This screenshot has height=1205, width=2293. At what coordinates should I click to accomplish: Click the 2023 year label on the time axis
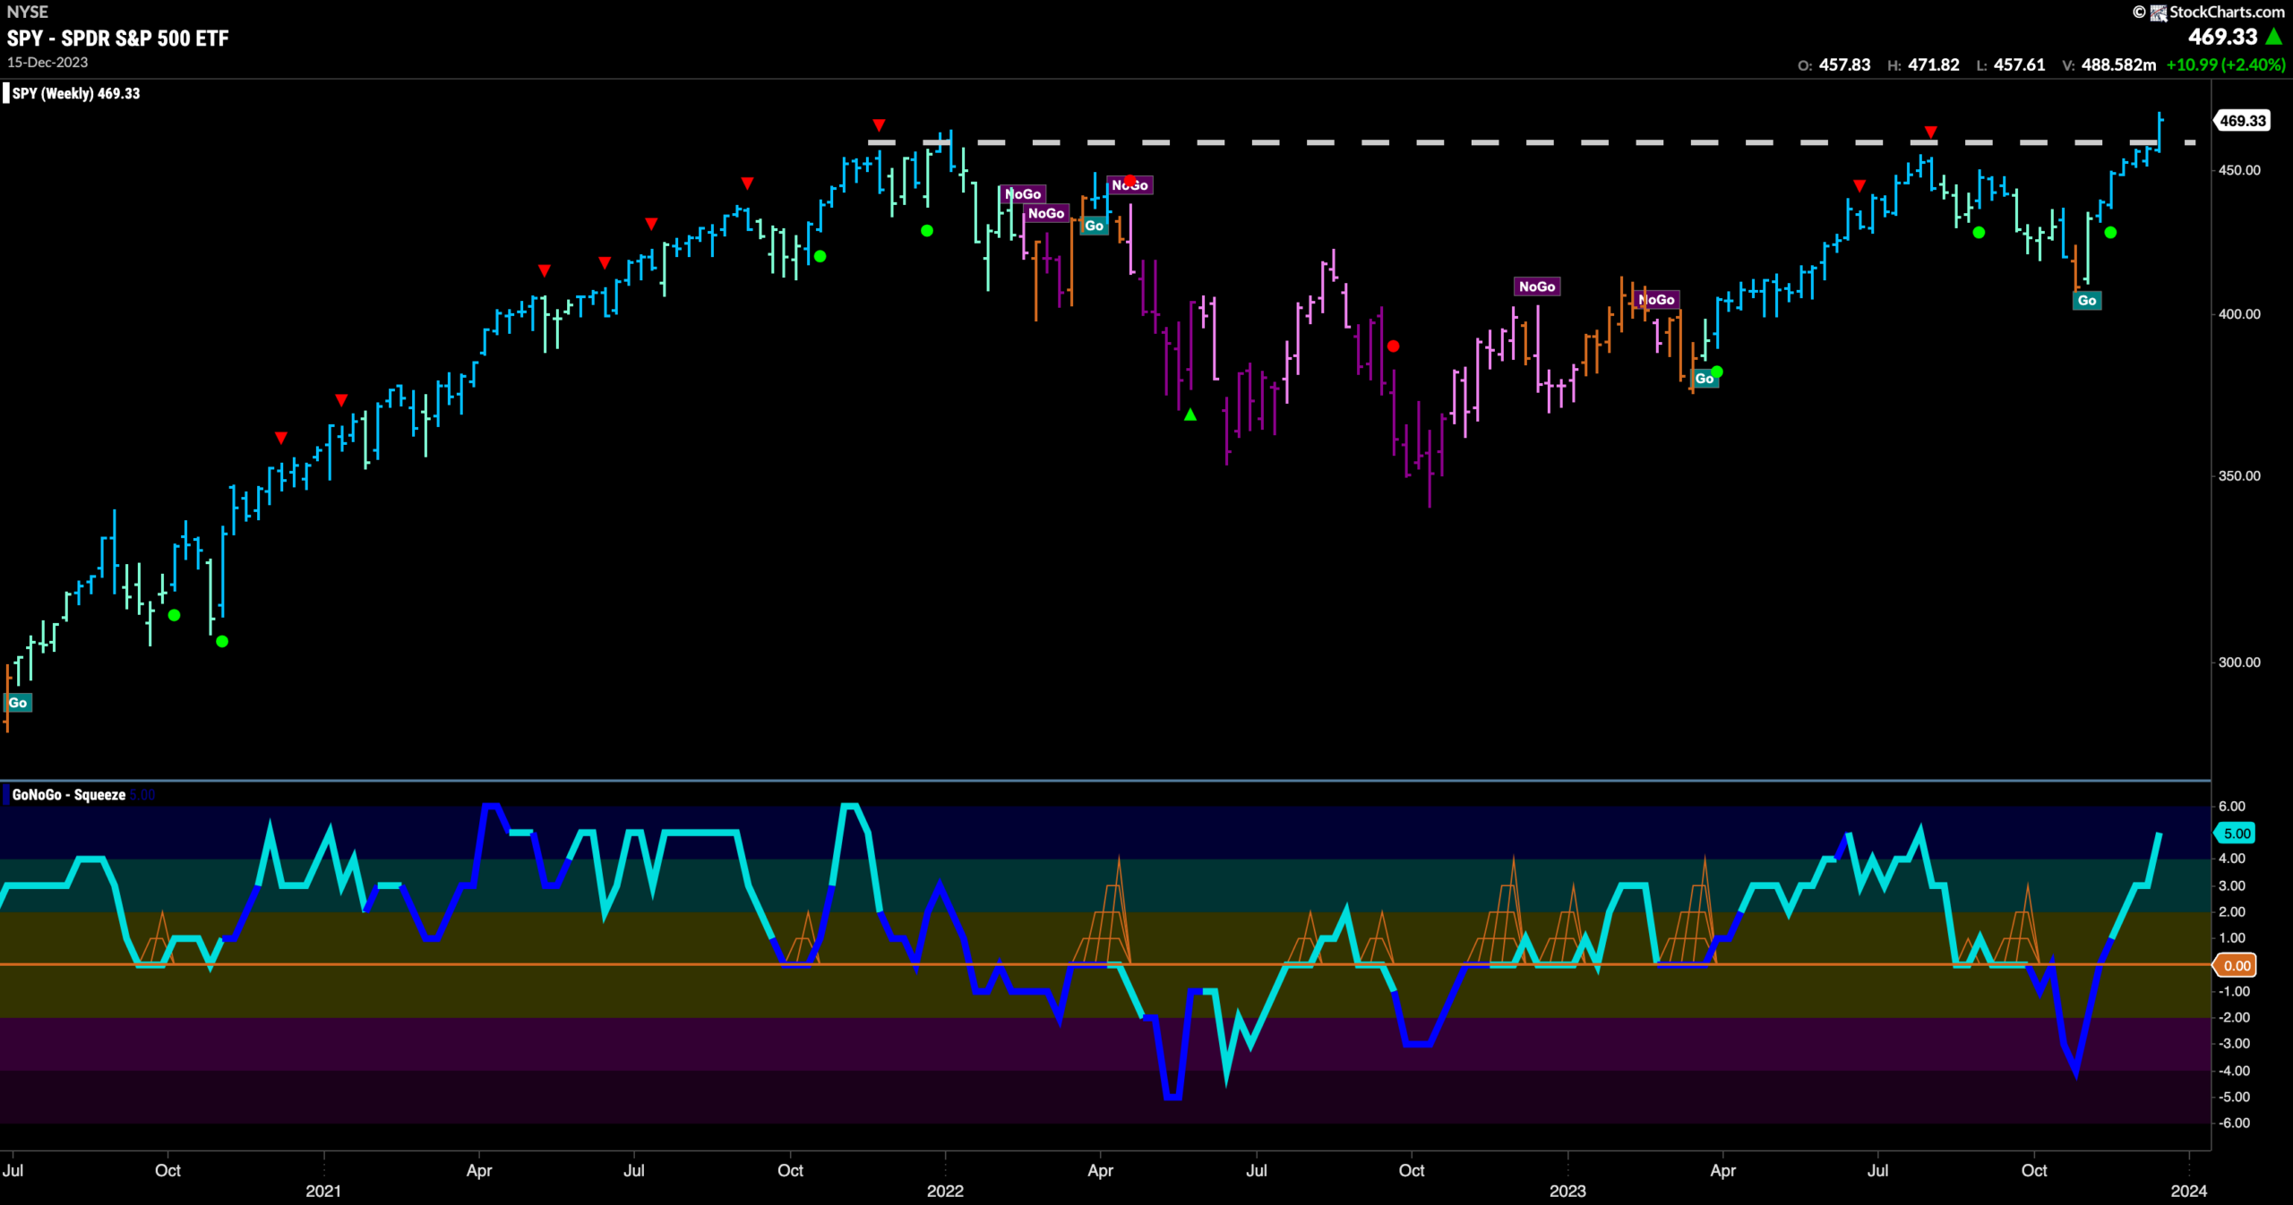(x=1567, y=1191)
